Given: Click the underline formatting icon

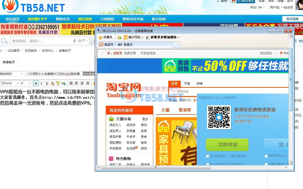Looking at the screenshot, I should (x=46, y=83).
